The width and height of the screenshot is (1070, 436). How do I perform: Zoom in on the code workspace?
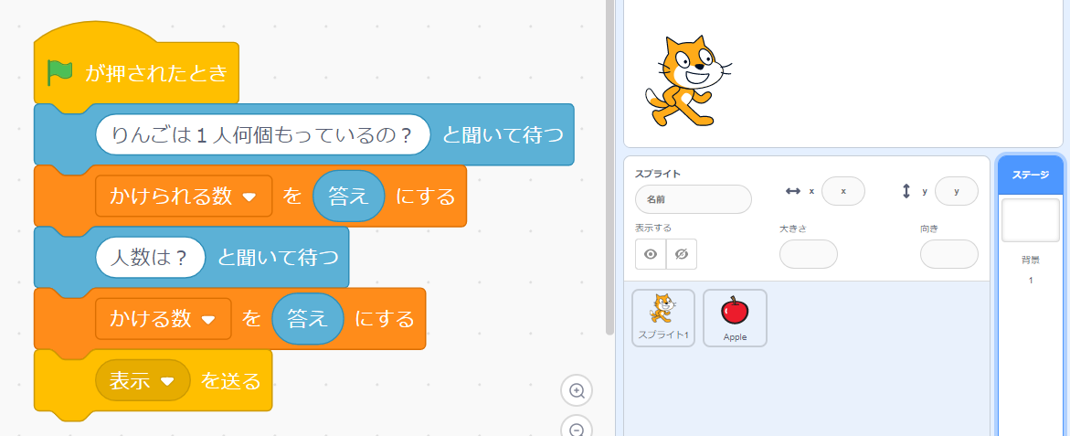pyautogui.click(x=577, y=391)
